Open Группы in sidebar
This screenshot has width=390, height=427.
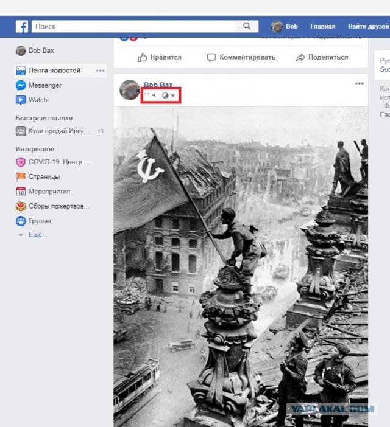(40, 221)
